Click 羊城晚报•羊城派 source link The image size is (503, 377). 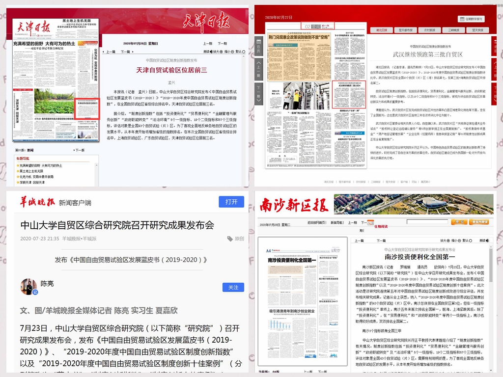tap(79, 239)
